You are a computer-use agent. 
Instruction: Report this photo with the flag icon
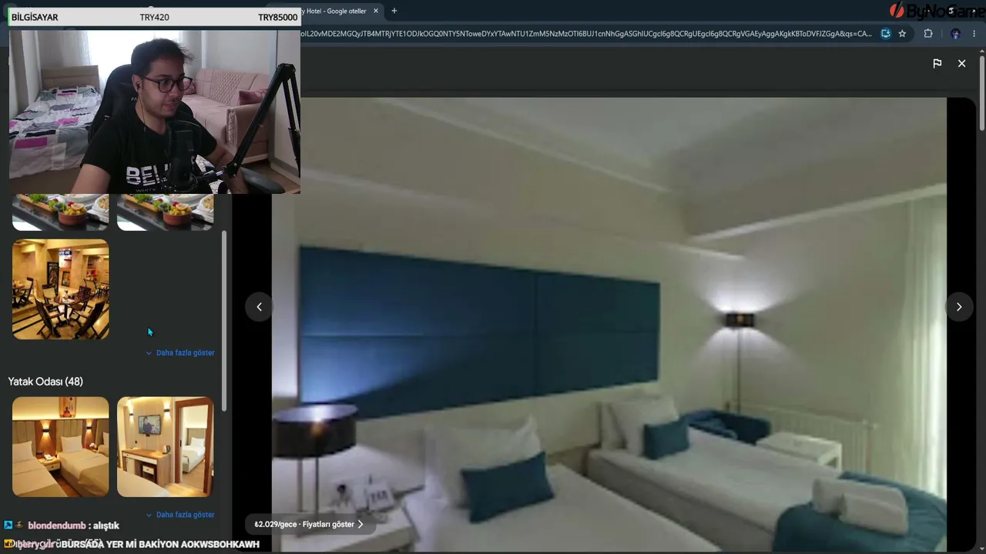click(x=937, y=64)
